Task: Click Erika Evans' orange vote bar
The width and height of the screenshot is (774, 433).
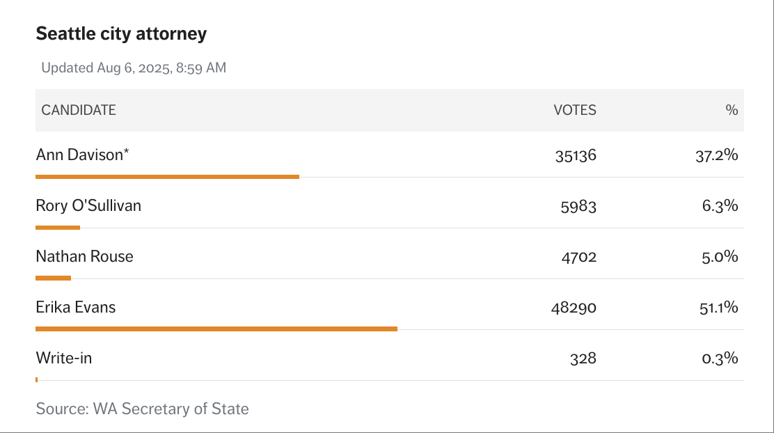Action: click(216, 329)
